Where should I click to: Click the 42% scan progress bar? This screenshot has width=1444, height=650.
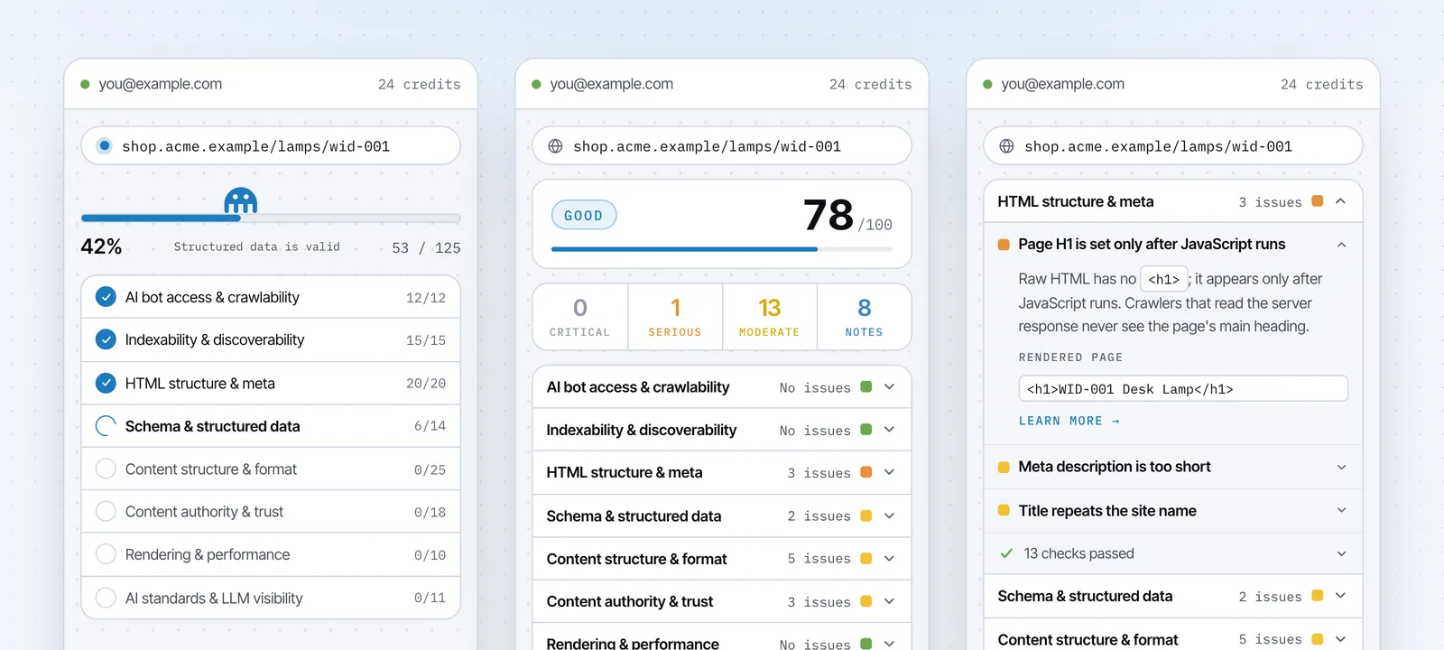[271, 218]
